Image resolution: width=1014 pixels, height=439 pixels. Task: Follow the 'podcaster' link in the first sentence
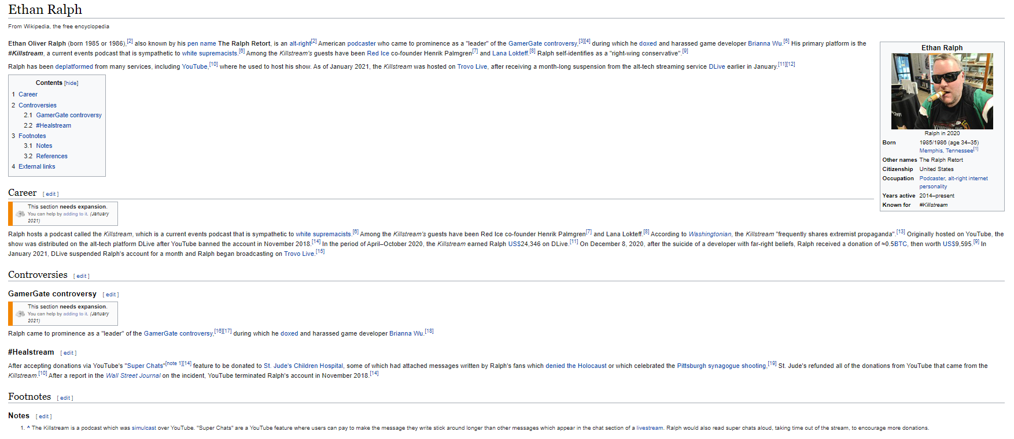point(362,43)
